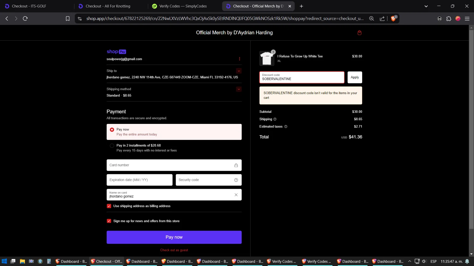Close the Official Merch checkout tab
This screenshot has height=266, width=474.
click(x=290, y=6)
